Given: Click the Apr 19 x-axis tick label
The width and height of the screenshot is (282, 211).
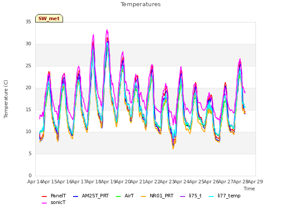Looking at the screenshot, I should point(108,182).
